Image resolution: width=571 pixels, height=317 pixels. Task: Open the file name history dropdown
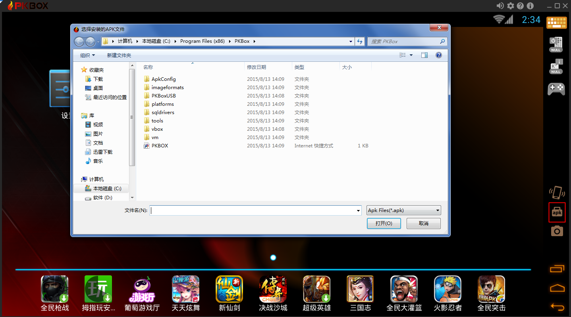[359, 211]
